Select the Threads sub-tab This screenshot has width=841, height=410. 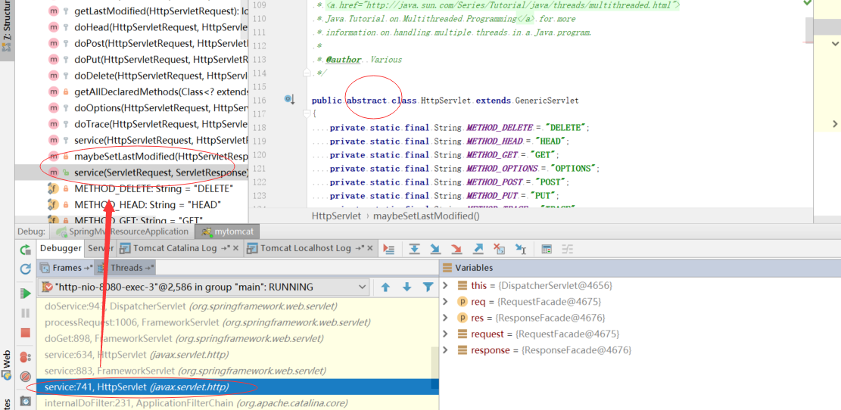tap(126, 268)
